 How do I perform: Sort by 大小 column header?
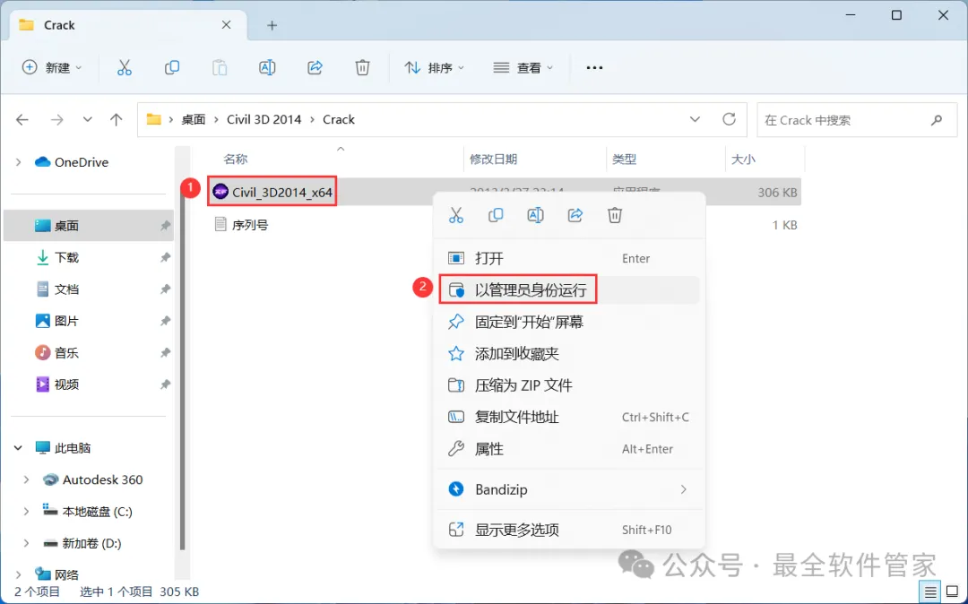click(x=743, y=160)
